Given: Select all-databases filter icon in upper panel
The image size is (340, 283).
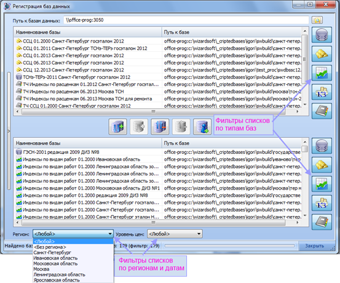Looking at the screenshot, I should tap(322, 34).
